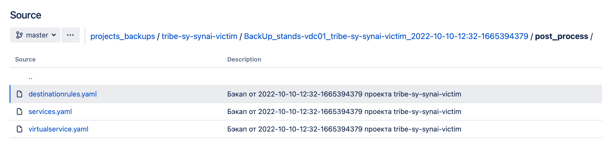Open BackUp_stands-vdc01 breadcrumb folder

tap(386, 36)
